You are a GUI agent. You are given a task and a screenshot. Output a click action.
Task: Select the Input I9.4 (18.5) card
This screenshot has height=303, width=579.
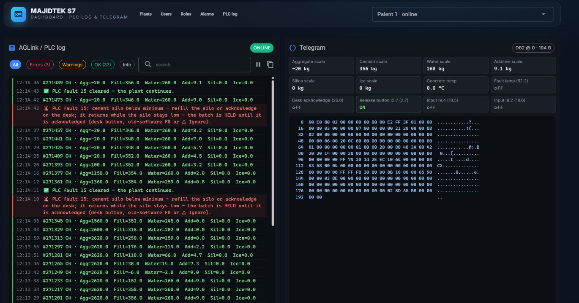coord(456,104)
